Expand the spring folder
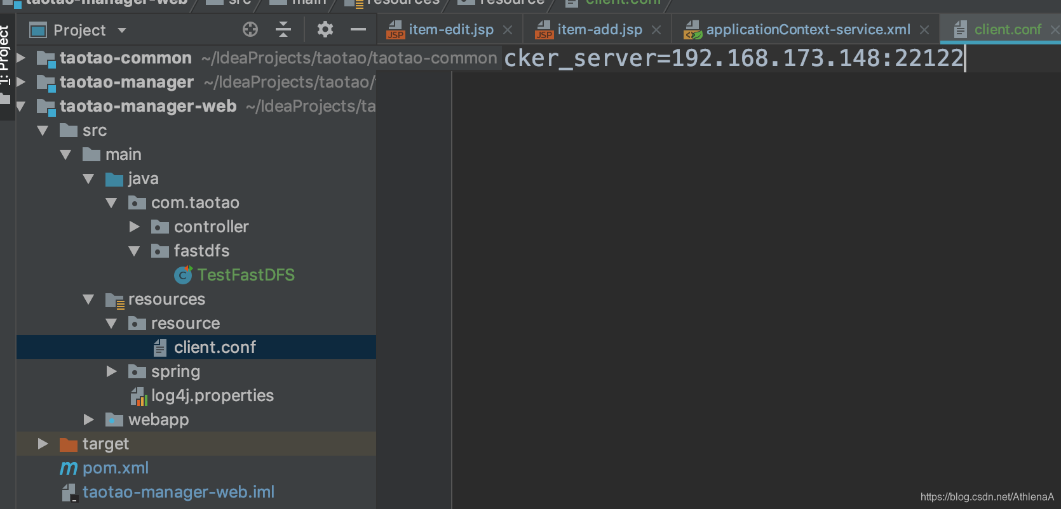Screen dimensions: 1061x509 [111, 371]
